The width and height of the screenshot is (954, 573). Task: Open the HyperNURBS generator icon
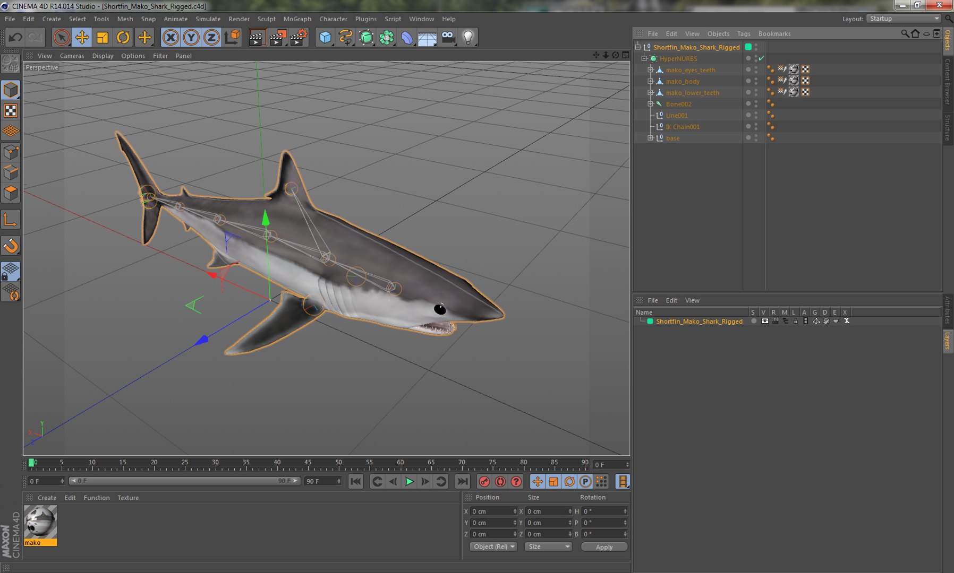[x=367, y=37]
